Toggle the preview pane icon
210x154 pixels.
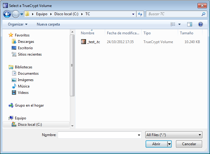190,24
